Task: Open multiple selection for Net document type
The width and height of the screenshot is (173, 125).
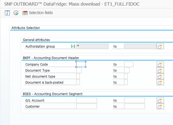Action: coord(160,77)
